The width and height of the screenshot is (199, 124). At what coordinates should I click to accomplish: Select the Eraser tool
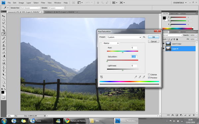point(3,53)
